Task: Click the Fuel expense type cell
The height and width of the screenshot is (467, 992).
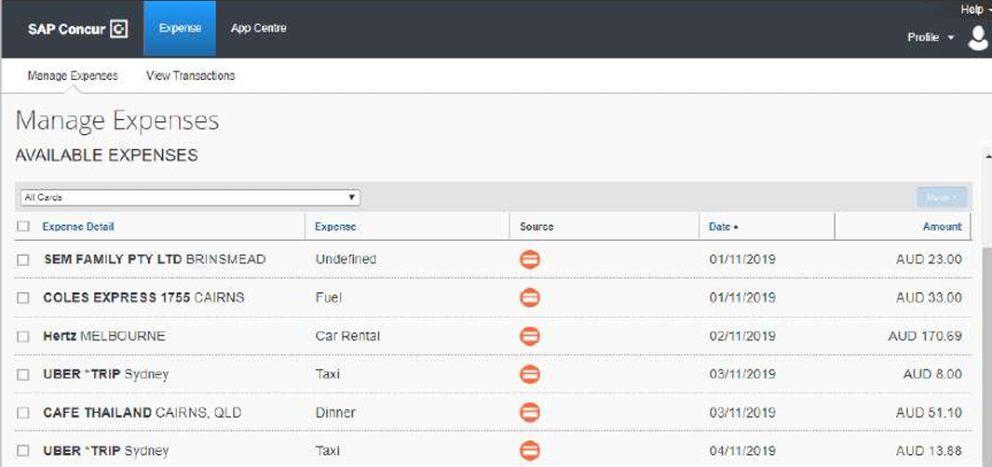Action: point(329,298)
